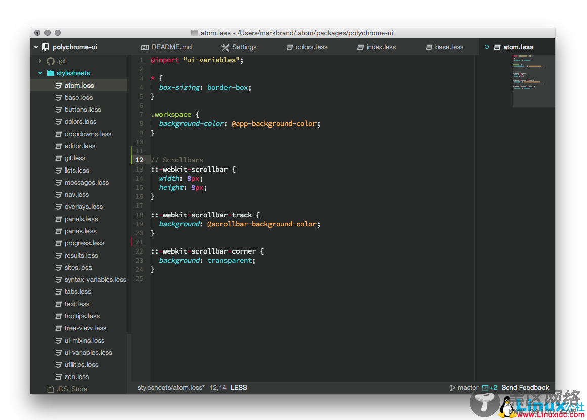The height and width of the screenshot is (420, 587).
Task: Open nav.less in the file tree
Action: pos(76,195)
